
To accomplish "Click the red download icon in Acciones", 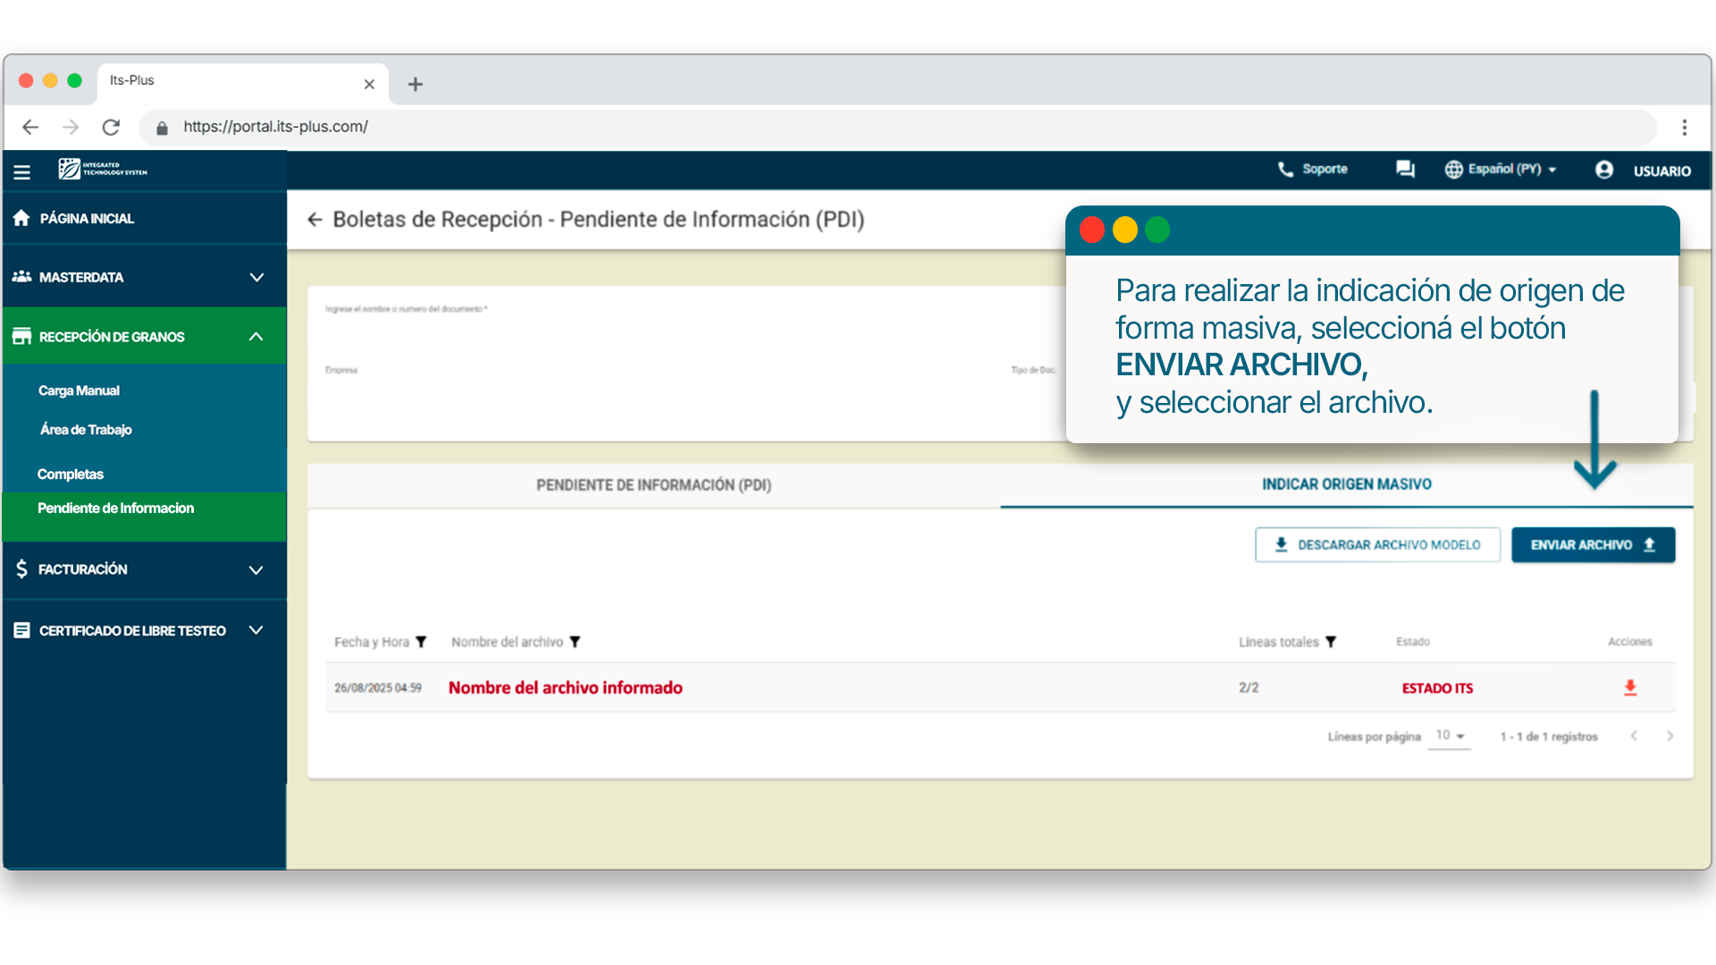I will [x=1630, y=687].
